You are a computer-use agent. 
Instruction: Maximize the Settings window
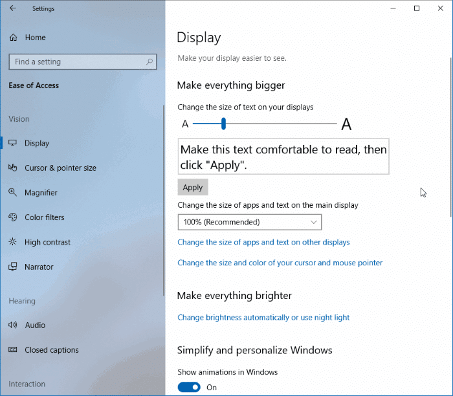[417, 8]
